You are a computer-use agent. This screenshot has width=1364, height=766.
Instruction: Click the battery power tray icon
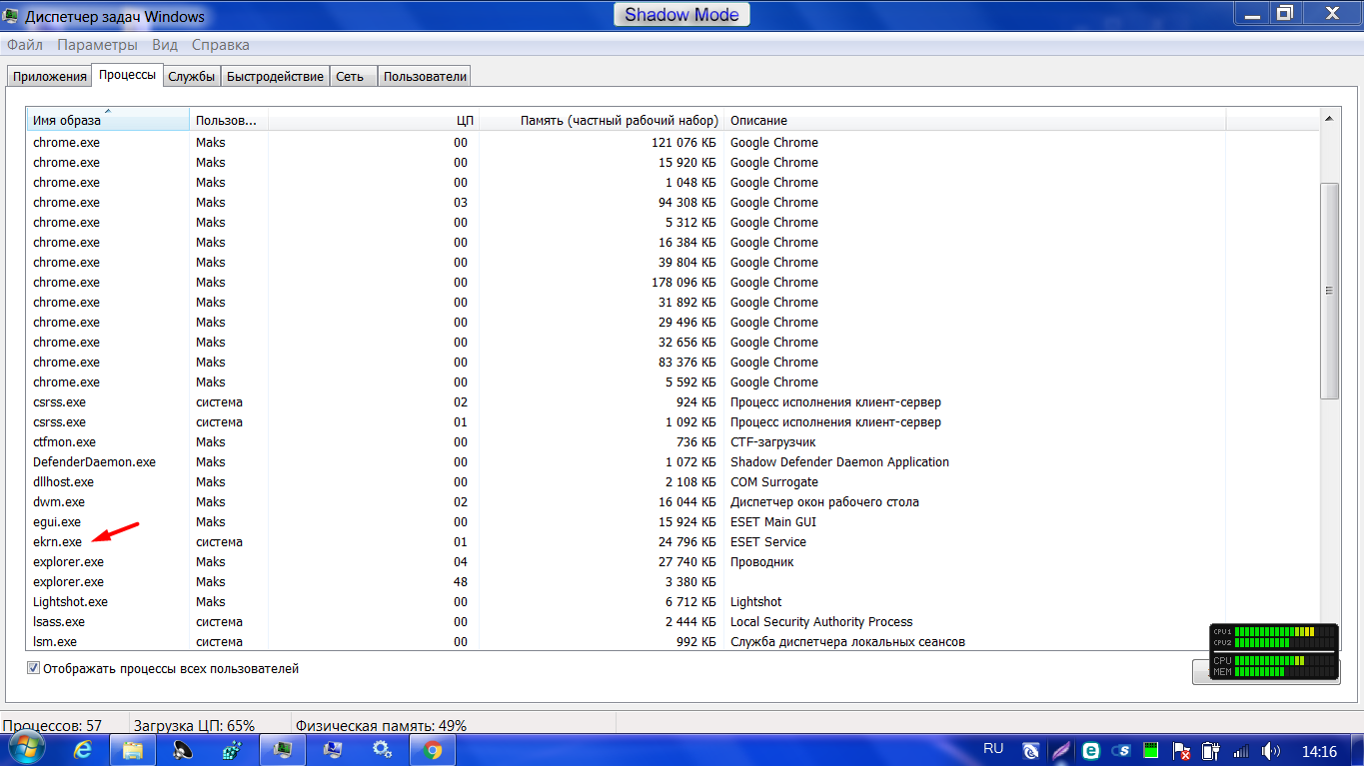(1210, 751)
